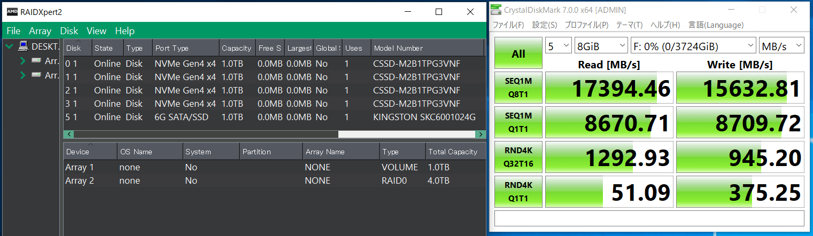
Task: Select Array 2 in the array list
Action: 274,180
